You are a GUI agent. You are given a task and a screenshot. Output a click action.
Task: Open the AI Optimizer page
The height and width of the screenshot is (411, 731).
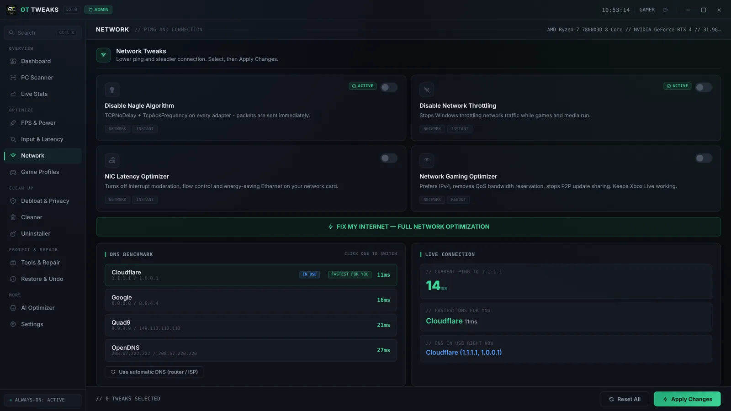pos(42,308)
